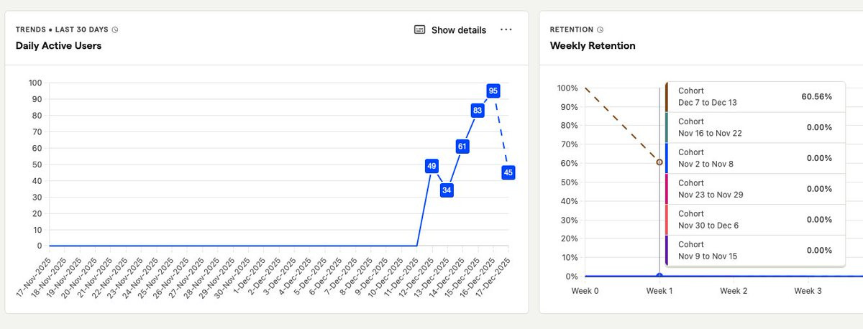This screenshot has height=329, width=863.
Task: Select the Nov 2 to Nov 8 cohort row
Action: [754, 158]
